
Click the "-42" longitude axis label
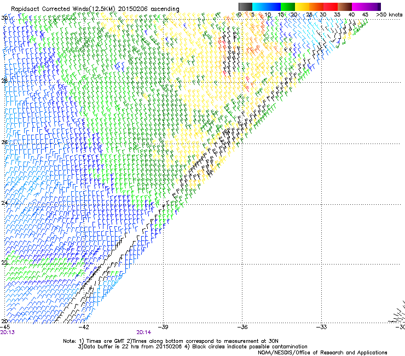84,327
